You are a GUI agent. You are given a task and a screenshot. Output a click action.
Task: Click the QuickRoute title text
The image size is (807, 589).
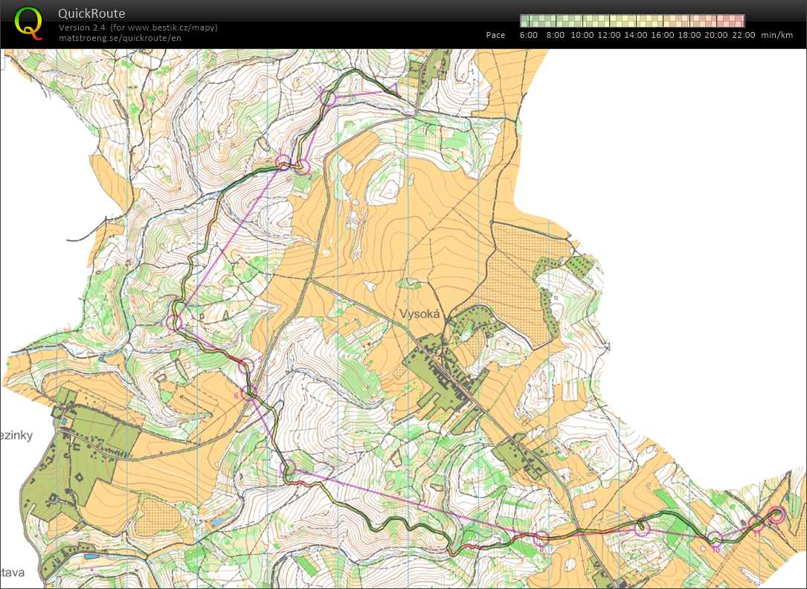[91, 13]
